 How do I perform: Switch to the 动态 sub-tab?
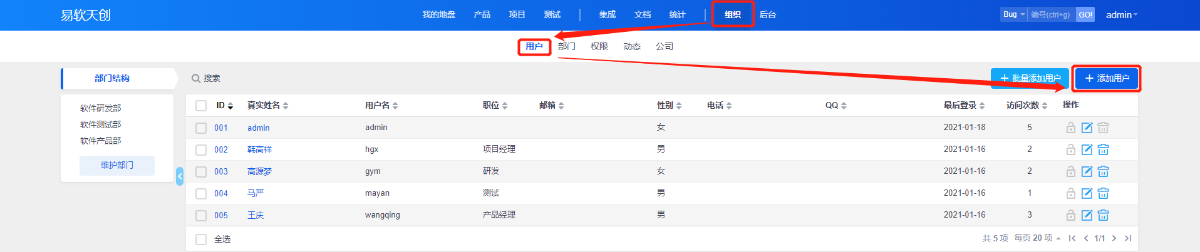(632, 46)
